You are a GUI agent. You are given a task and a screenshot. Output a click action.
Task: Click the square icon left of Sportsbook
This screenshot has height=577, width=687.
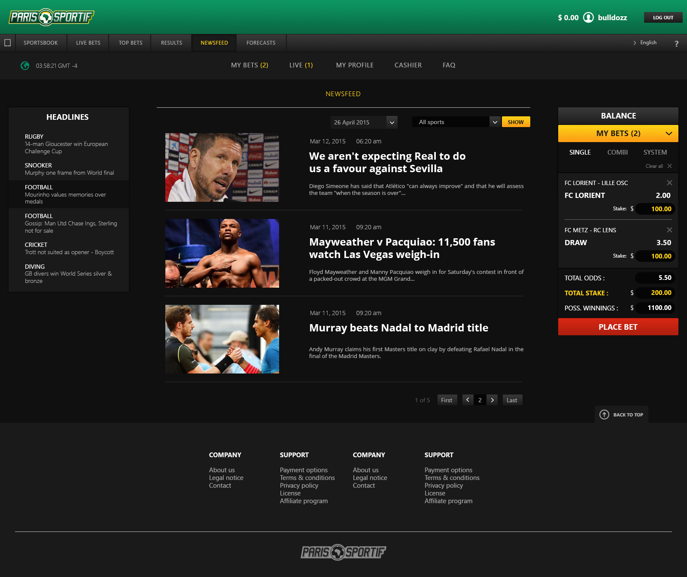coord(7,43)
